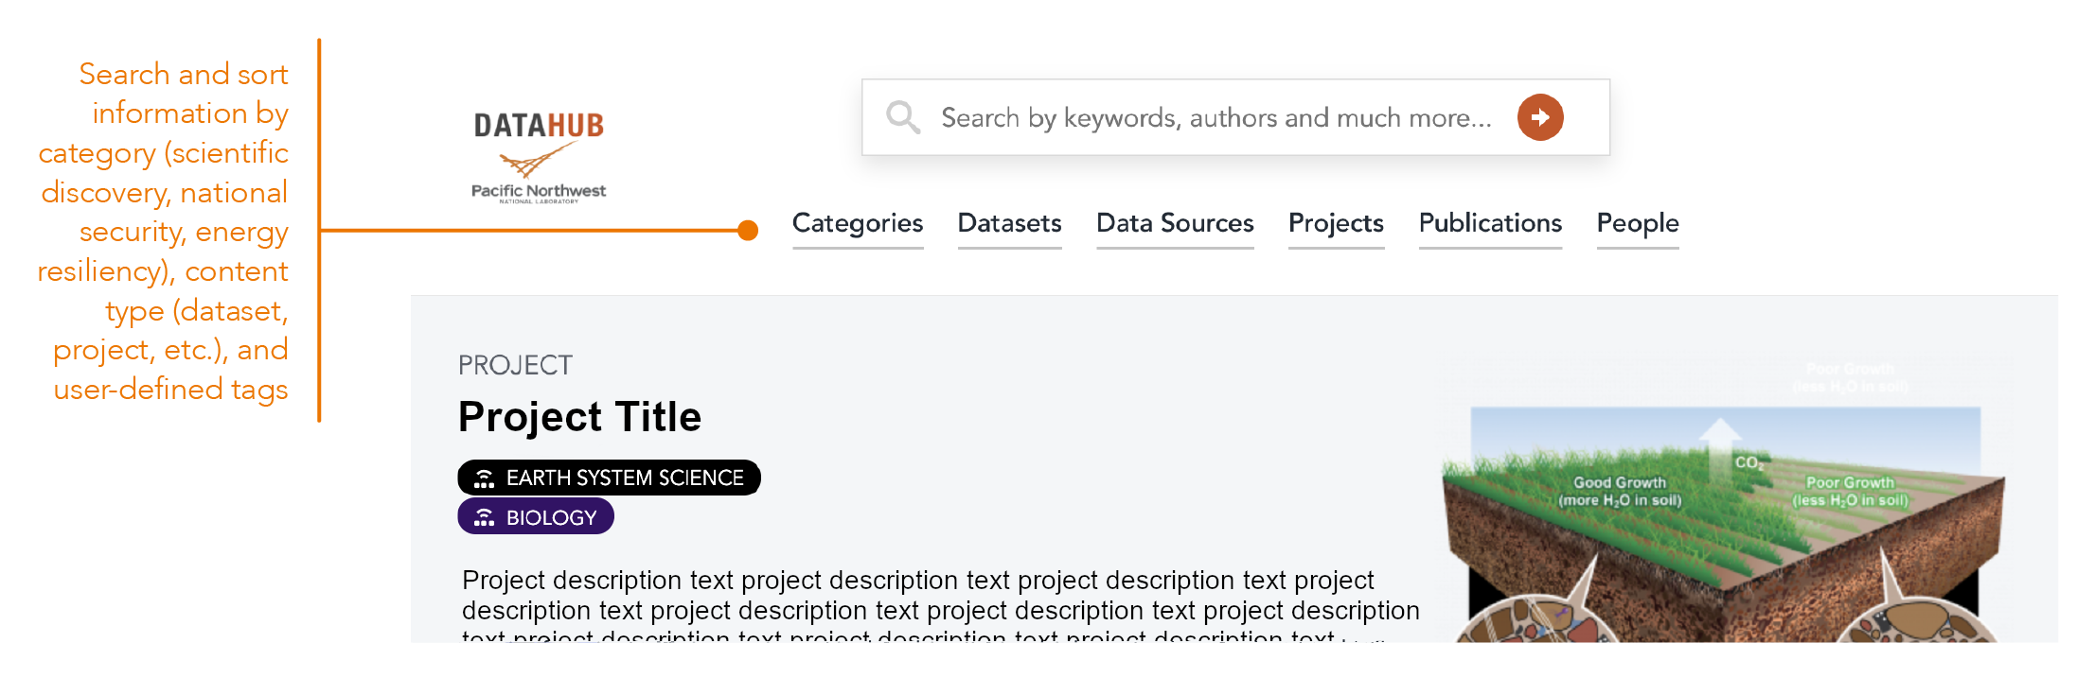Switch to the Projects tab
This screenshot has width=2094, height=678.
point(1336,223)
